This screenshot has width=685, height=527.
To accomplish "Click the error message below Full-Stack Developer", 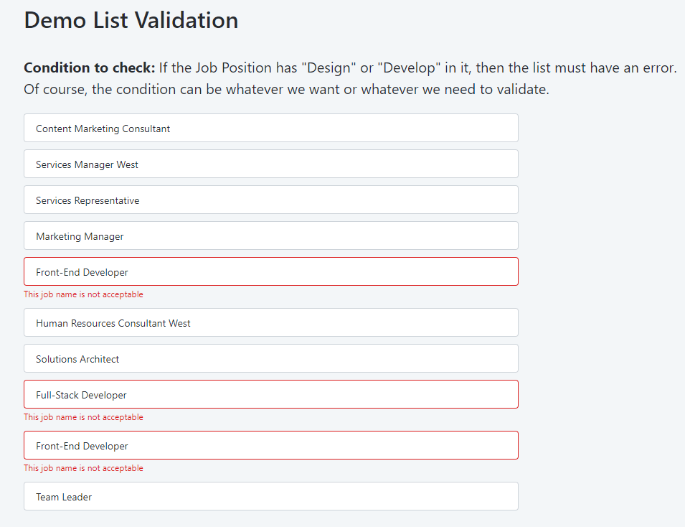I will click(x=82, y=416).
